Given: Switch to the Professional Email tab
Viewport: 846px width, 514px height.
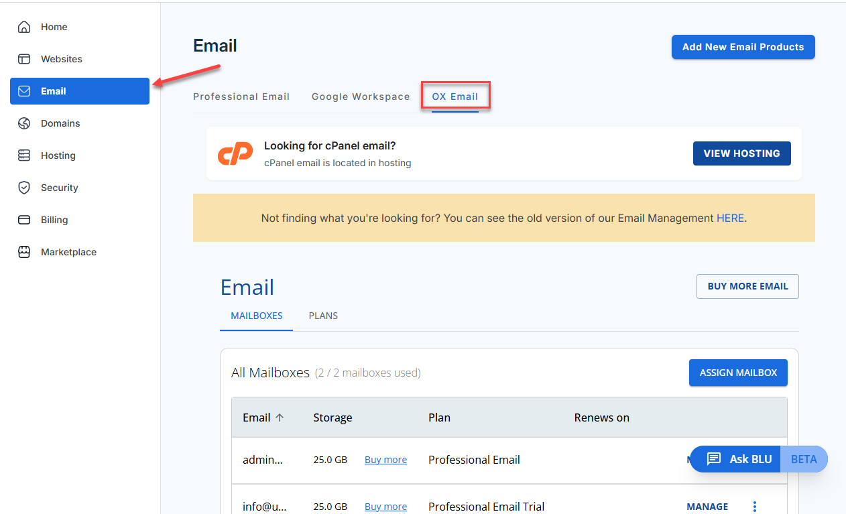Looking at the screenshot, I should pos(241,97).
